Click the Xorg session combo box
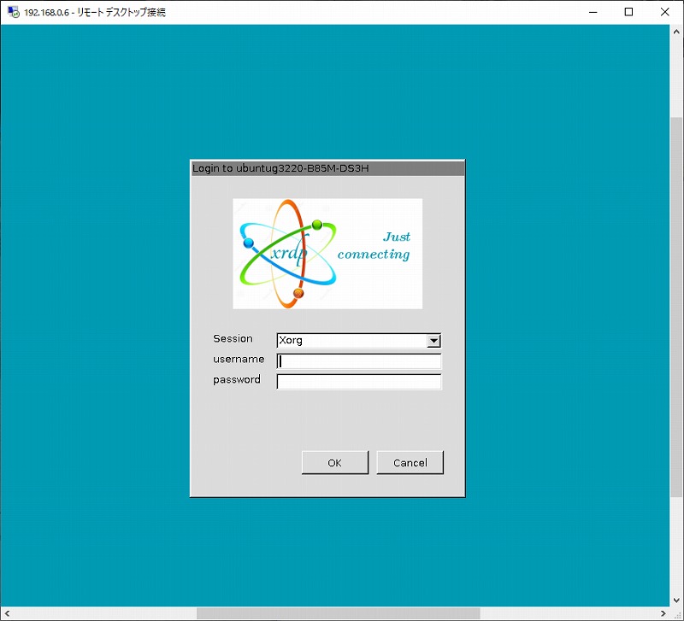Viewport: 684px width, 621px height. 359,341
